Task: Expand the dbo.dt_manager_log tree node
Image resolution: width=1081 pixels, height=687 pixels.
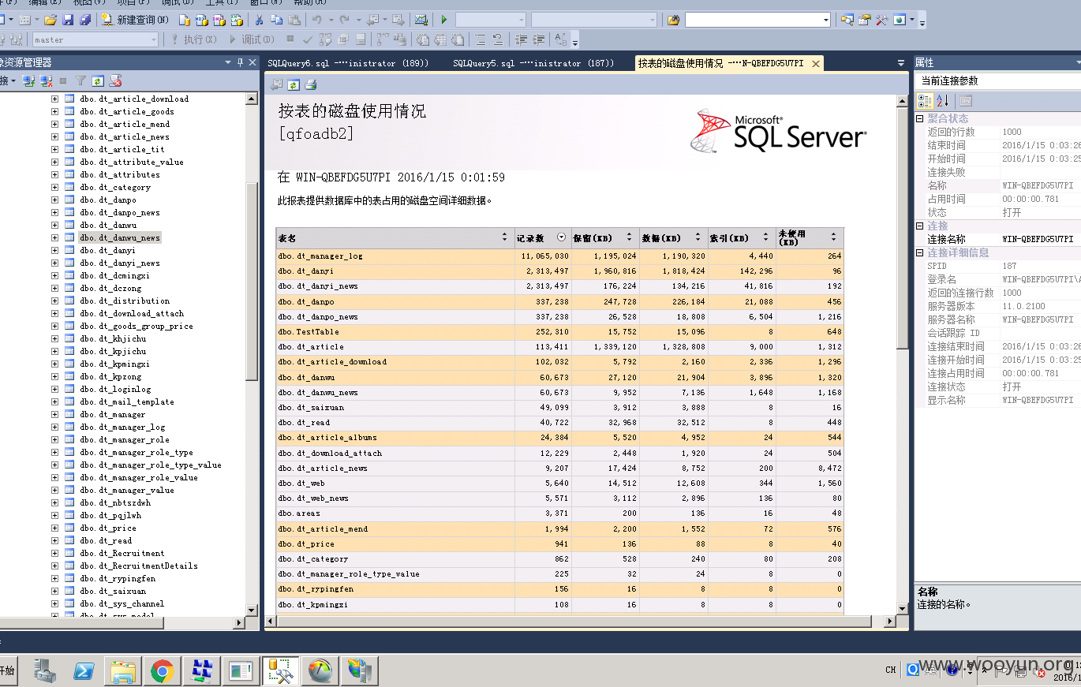Action: click(54, 427)
